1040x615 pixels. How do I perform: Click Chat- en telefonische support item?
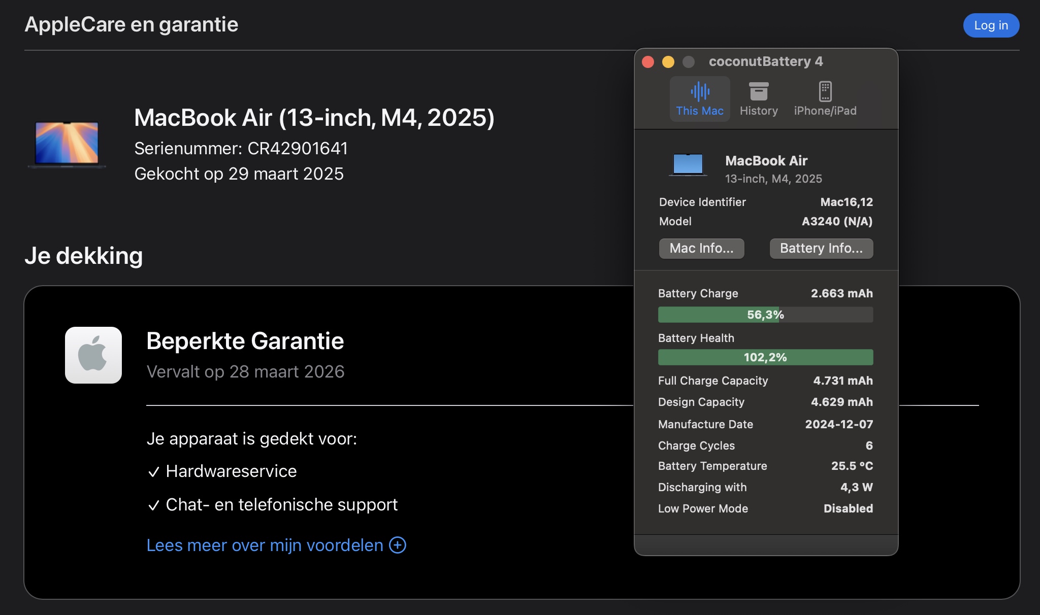[273, 505]
